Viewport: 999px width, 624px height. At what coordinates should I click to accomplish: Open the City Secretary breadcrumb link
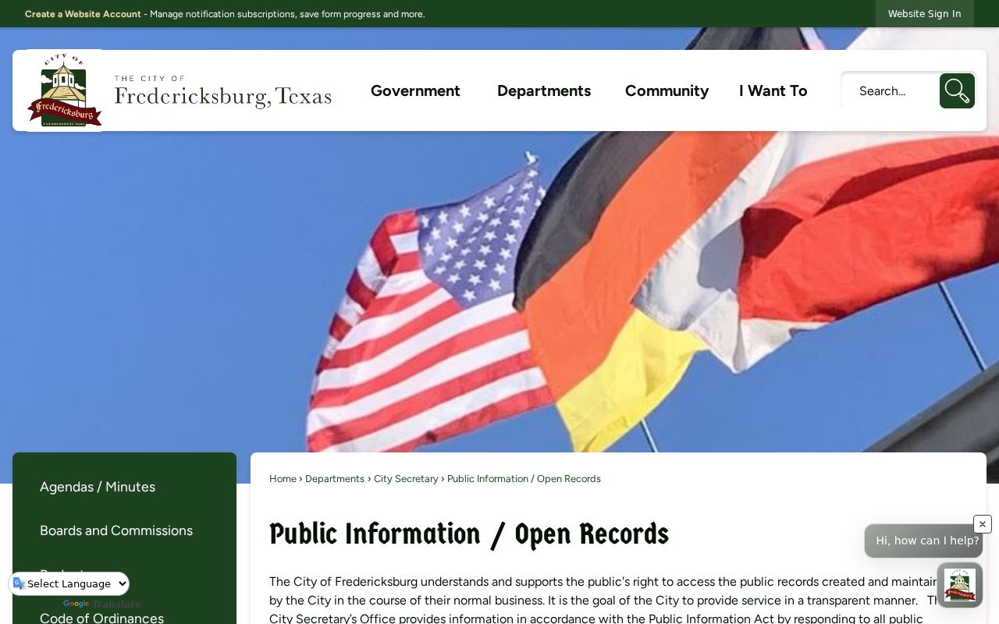(x=406, y=479)
